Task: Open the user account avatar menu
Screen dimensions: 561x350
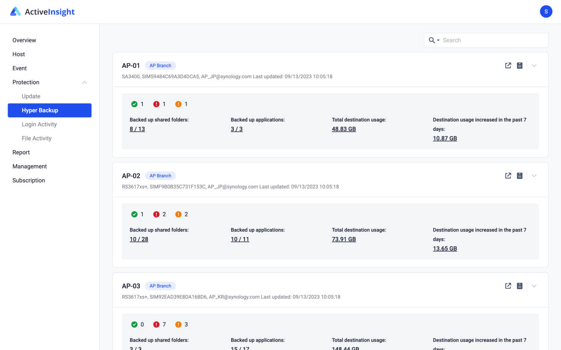Action: click(546, 11)
